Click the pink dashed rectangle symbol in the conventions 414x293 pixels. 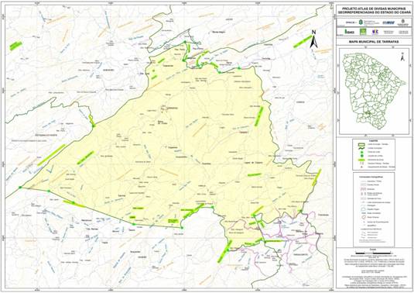[363, 189]
